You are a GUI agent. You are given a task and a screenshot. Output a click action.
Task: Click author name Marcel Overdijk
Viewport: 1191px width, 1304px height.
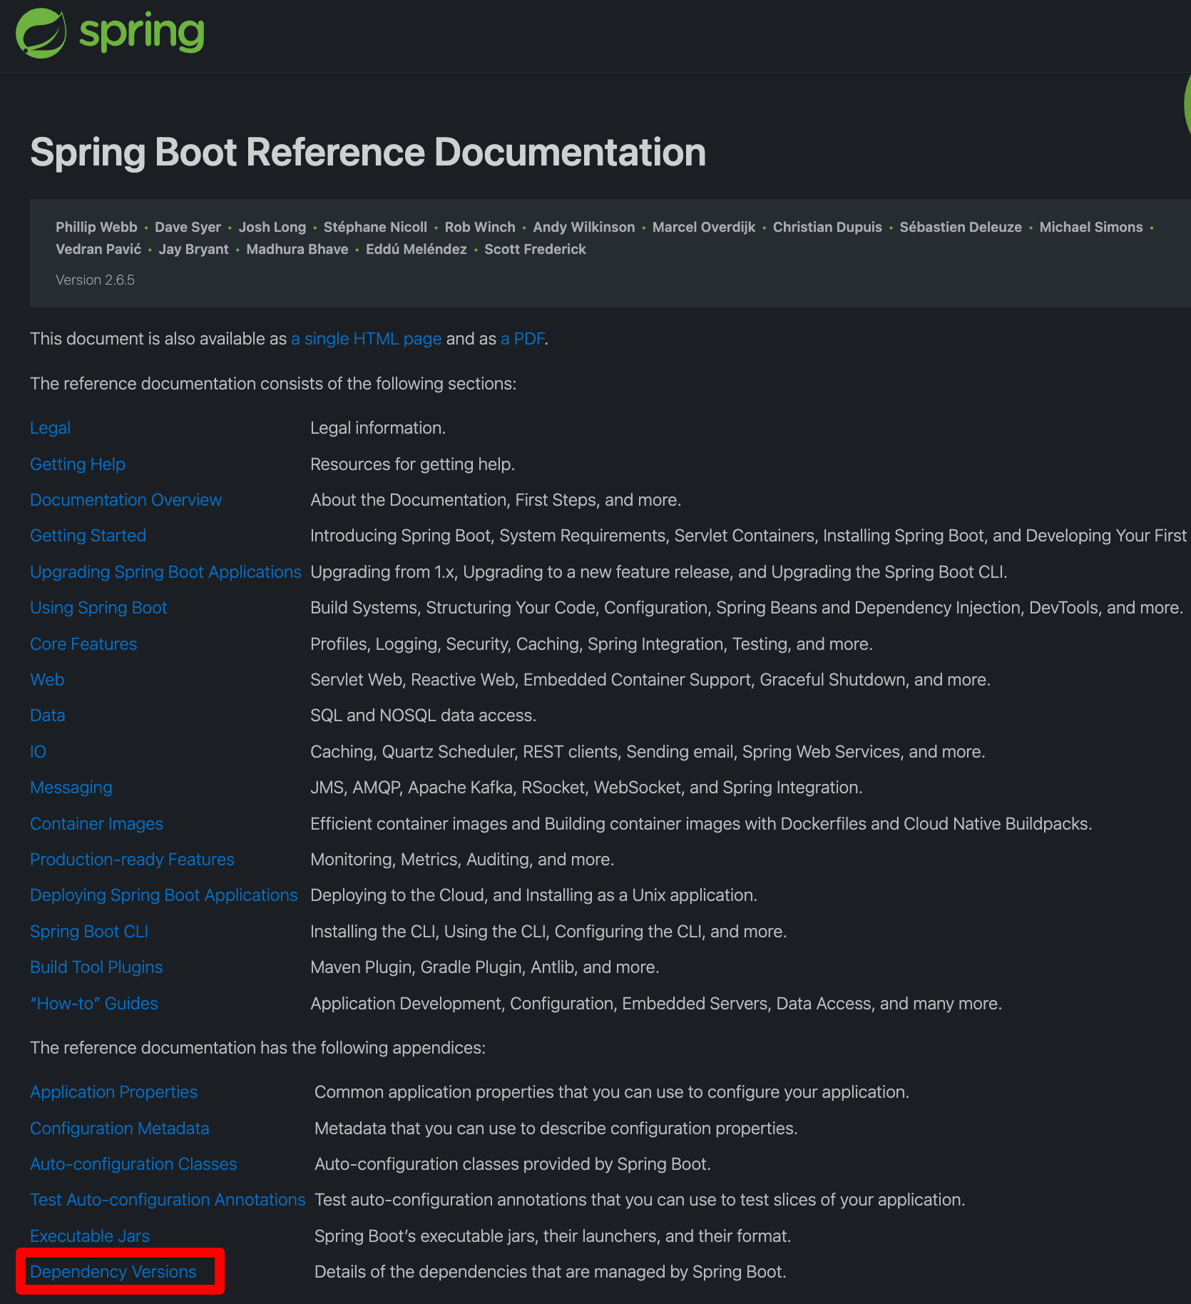704,227
